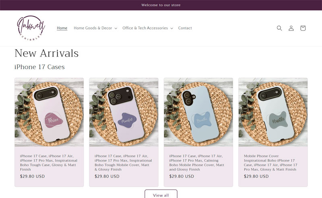The width and height of the screenshot is (322, 198).
Task: Open the Mobile Phone Cover Inspirational Boho title
Action: 272,163
